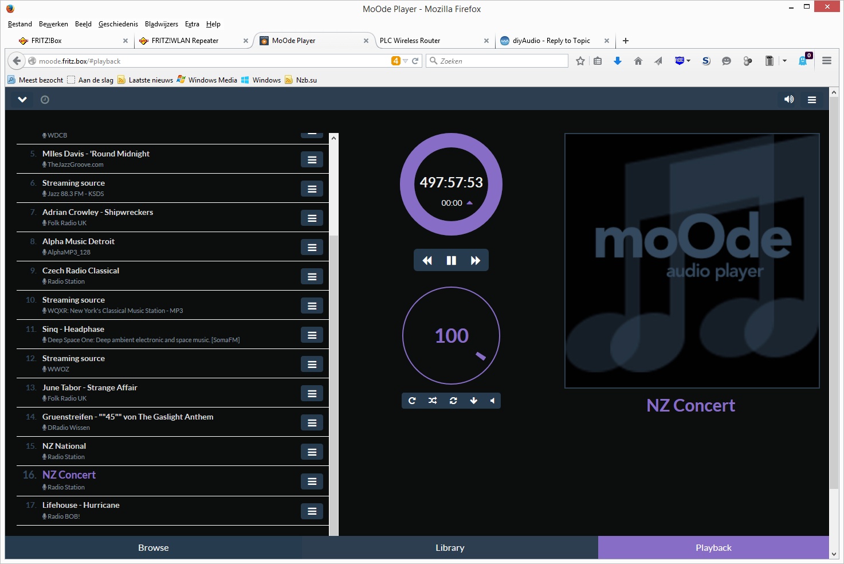This screenshot has width=844, height=564.
Task: Click the Zoeken search field
Action: coord(497,61)
